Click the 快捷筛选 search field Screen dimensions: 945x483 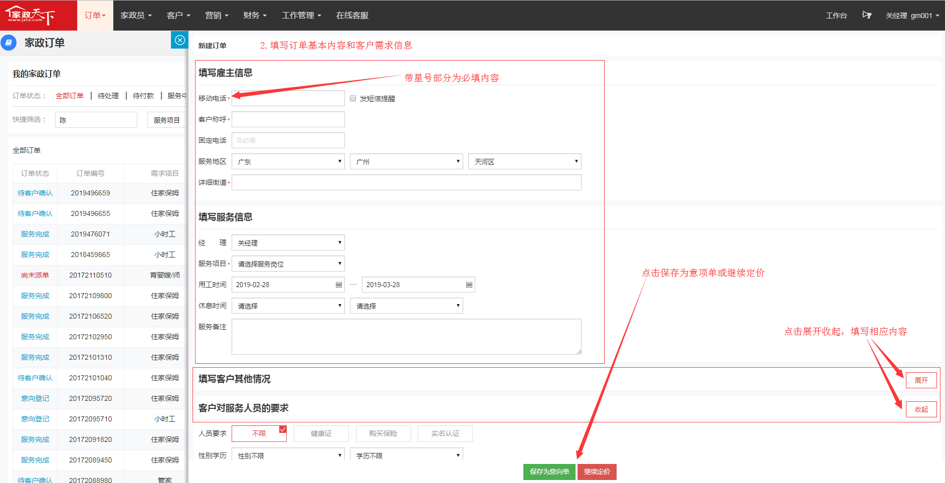click(96, 120)
